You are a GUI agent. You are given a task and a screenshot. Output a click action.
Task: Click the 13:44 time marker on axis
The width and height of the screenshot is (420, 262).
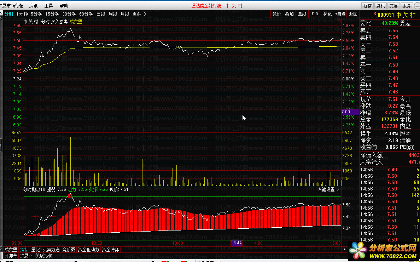236,243
